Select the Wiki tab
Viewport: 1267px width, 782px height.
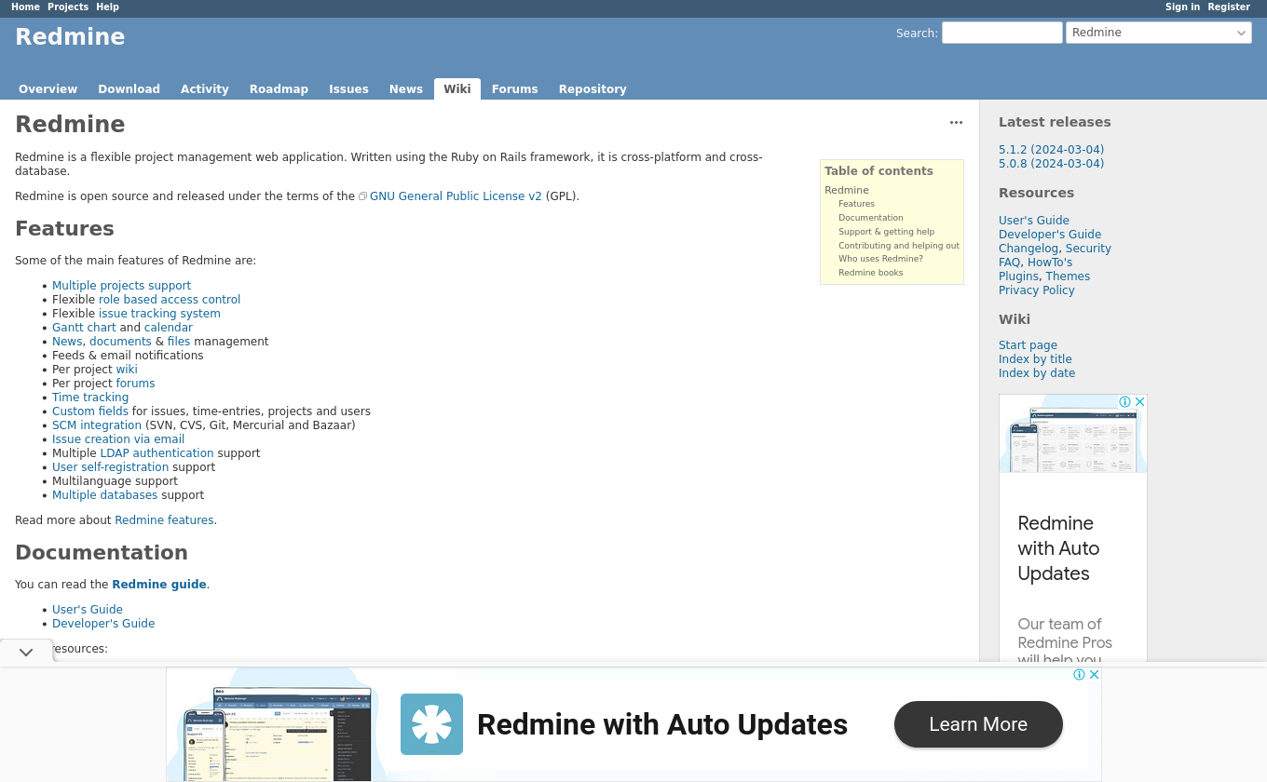[457, 89]
